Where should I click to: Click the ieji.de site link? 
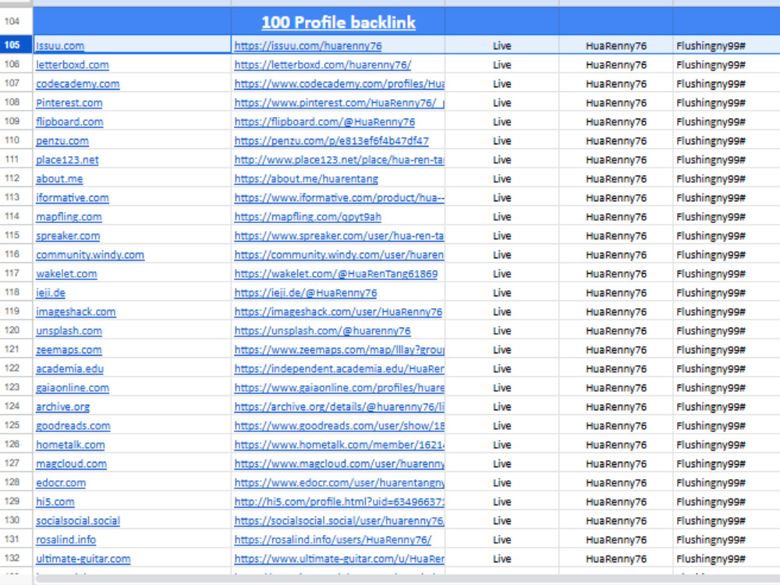pos(50,293)
